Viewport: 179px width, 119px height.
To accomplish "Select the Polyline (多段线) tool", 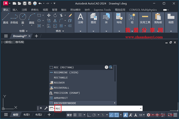I will tap(14, 18).
